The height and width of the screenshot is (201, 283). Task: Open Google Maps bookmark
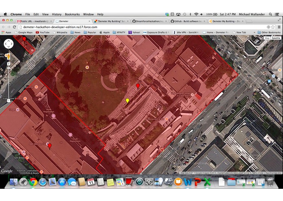24,33
